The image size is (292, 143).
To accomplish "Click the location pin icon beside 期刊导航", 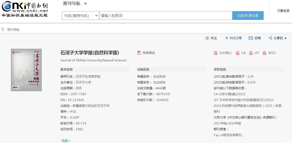I will click(3, 30).
